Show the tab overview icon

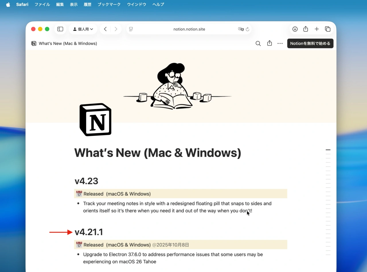(327, 29)
